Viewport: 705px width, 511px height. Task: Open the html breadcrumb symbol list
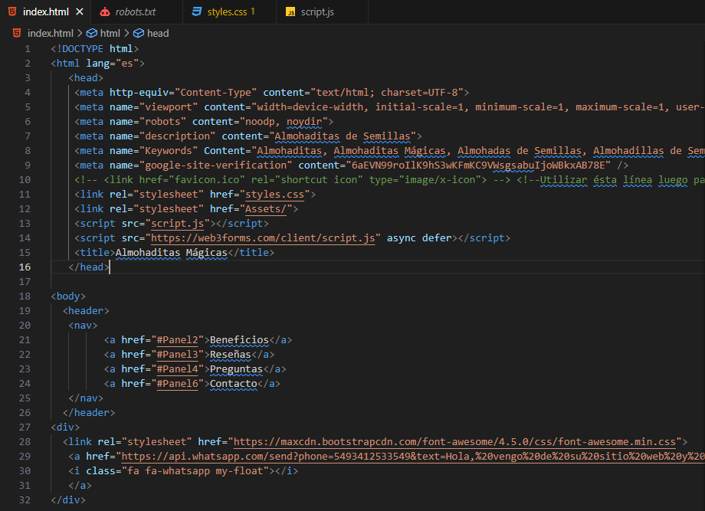[x=110, y=33]
